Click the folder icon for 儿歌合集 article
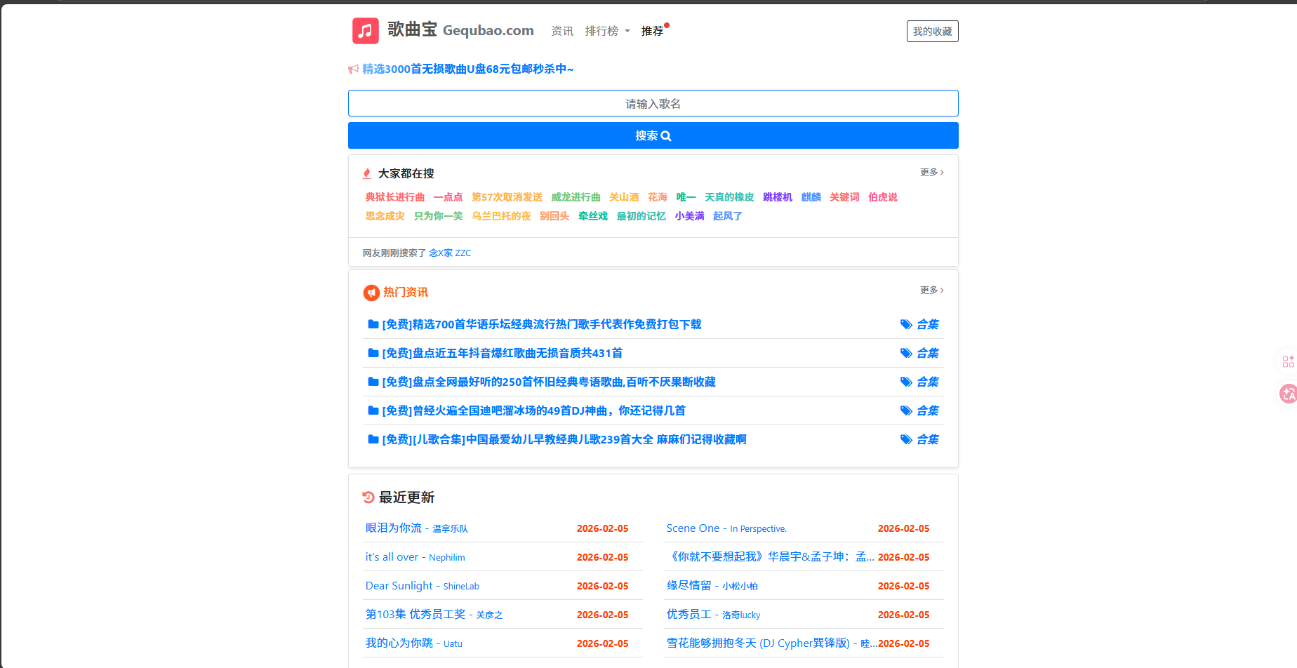 373,439
